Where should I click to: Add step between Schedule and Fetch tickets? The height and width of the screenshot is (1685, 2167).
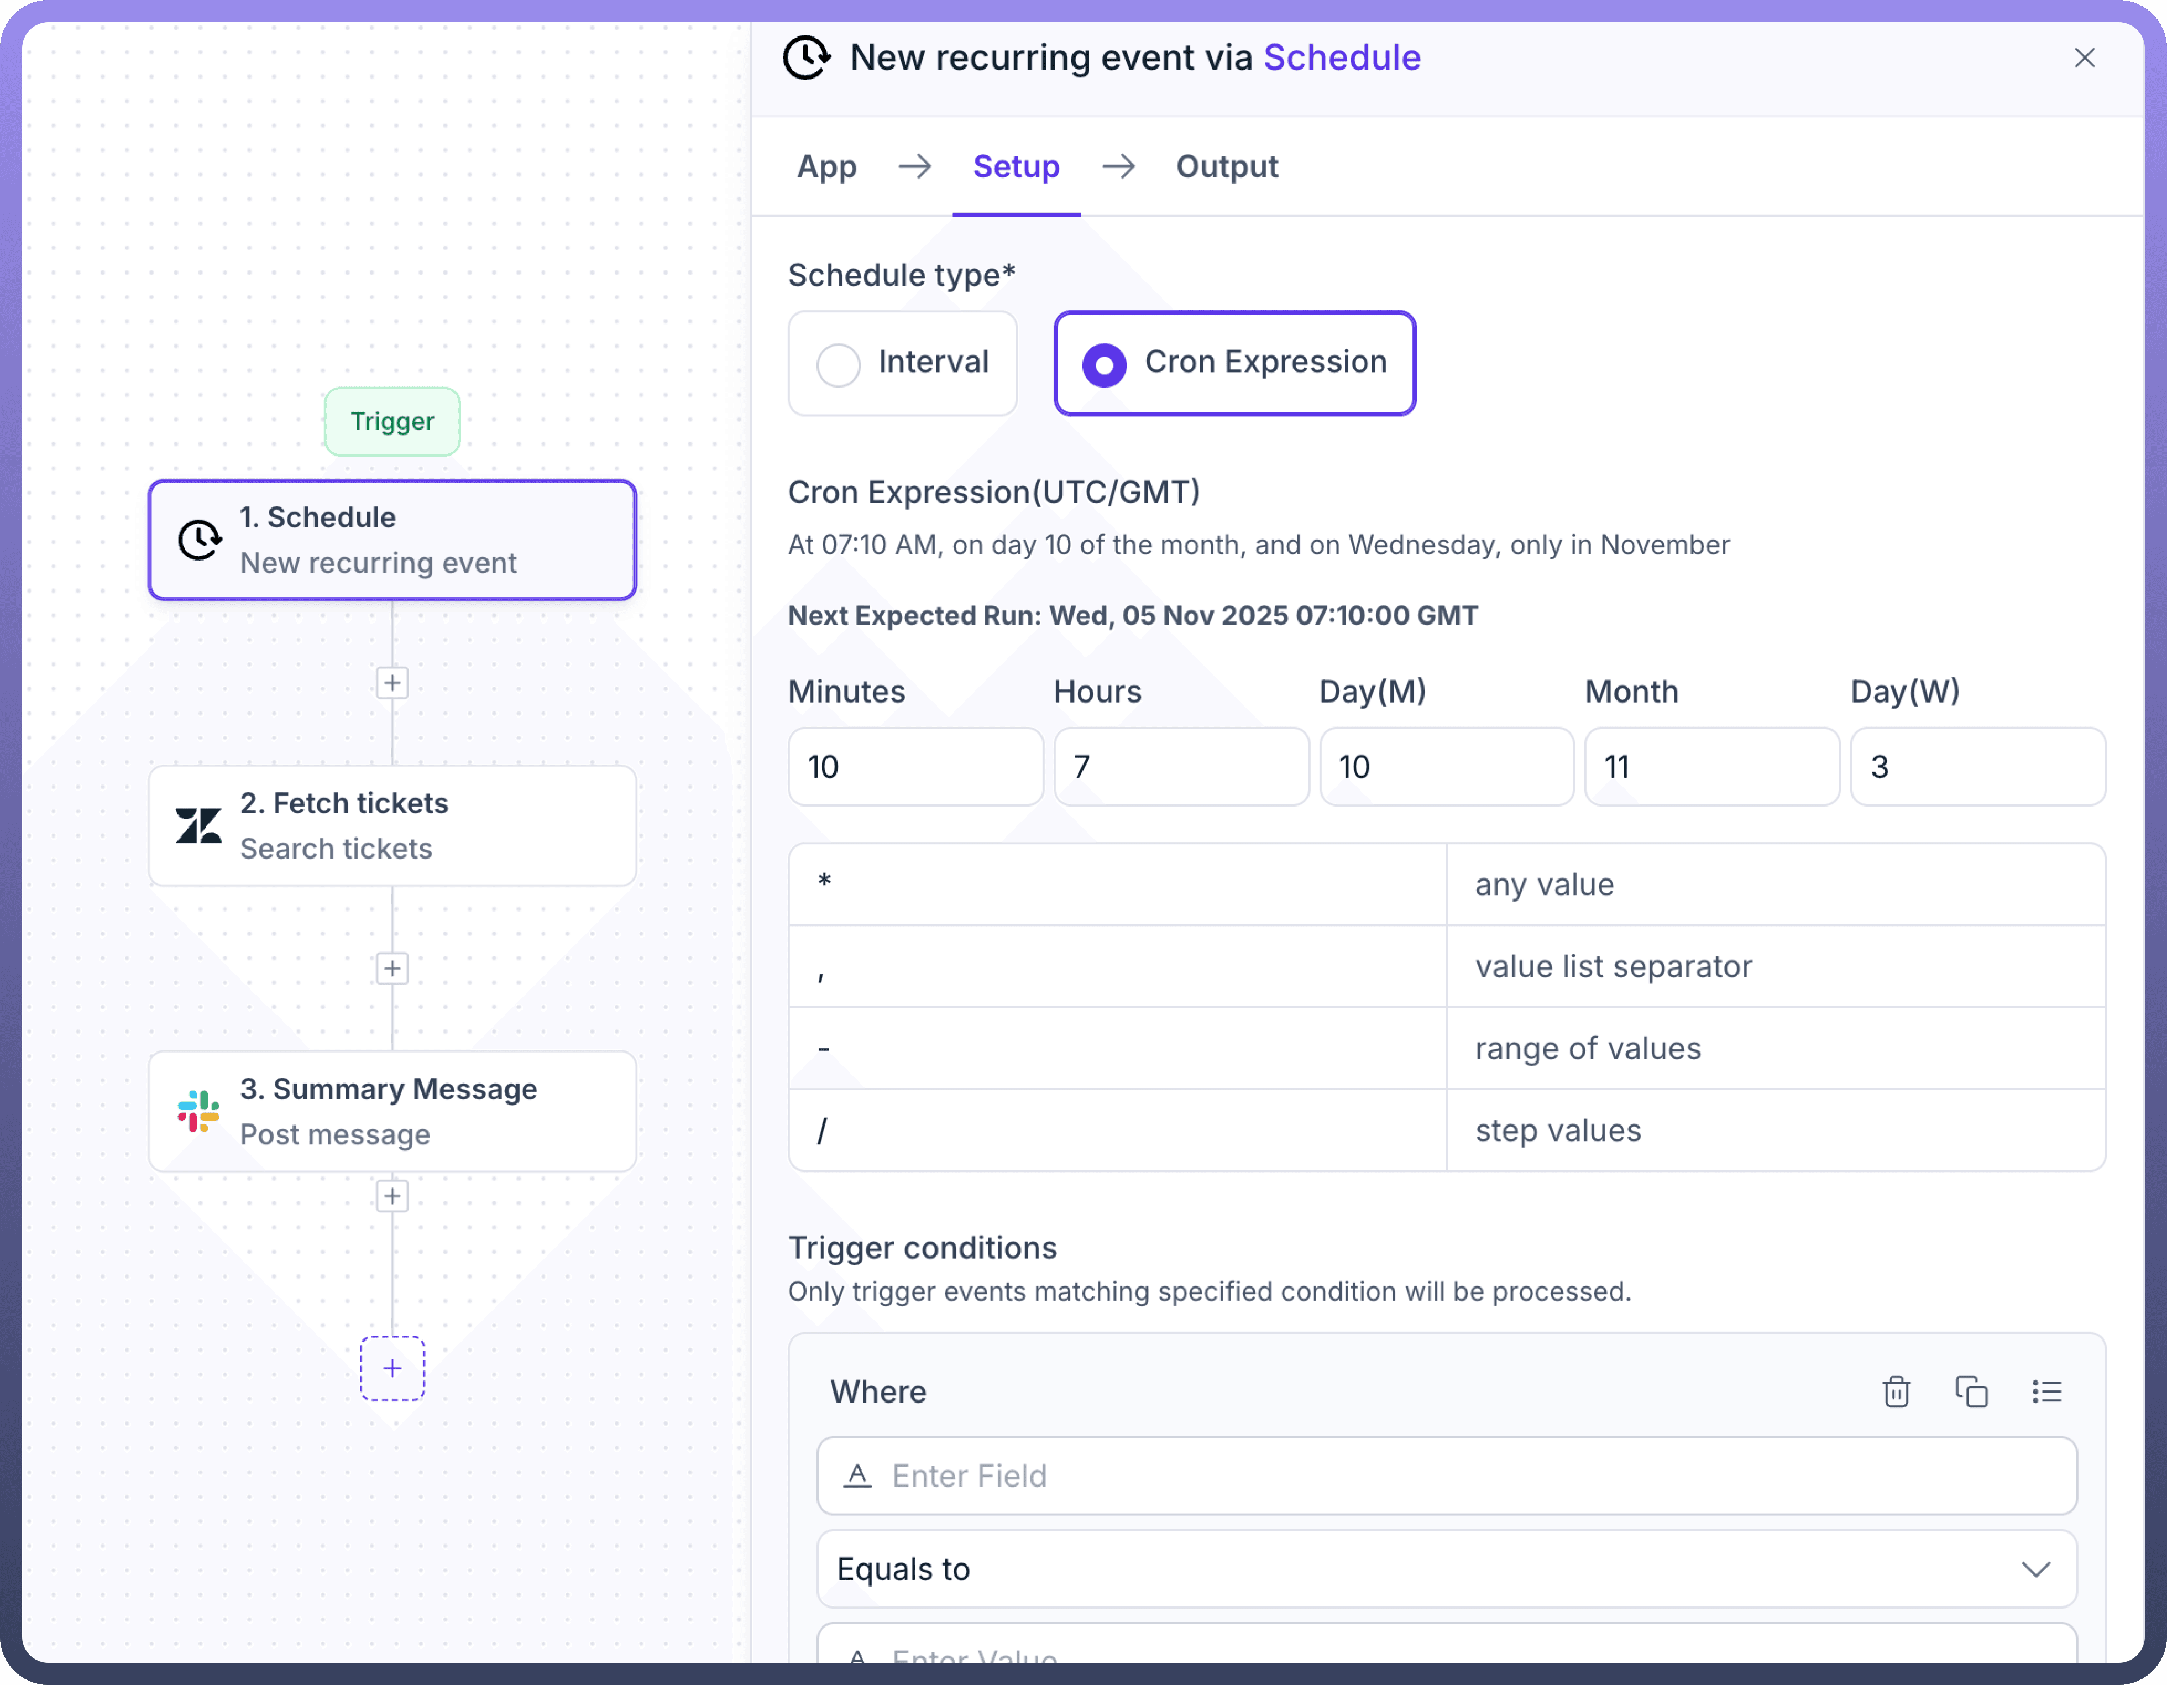click(x=392, y=683)
